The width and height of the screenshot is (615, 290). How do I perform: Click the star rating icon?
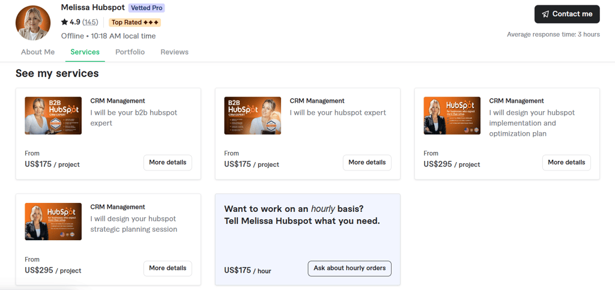[x=64, y=22]
